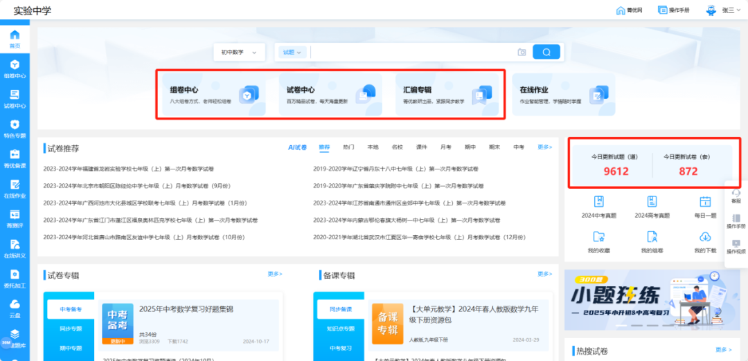Viewport: 748px width, 361px height.
Task: Go to 首页 in the sidebar
Action: [x=15, y=39]
